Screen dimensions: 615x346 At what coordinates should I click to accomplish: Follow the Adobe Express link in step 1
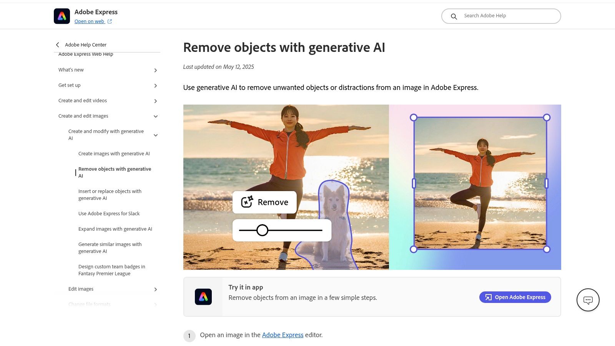(283, 335)
